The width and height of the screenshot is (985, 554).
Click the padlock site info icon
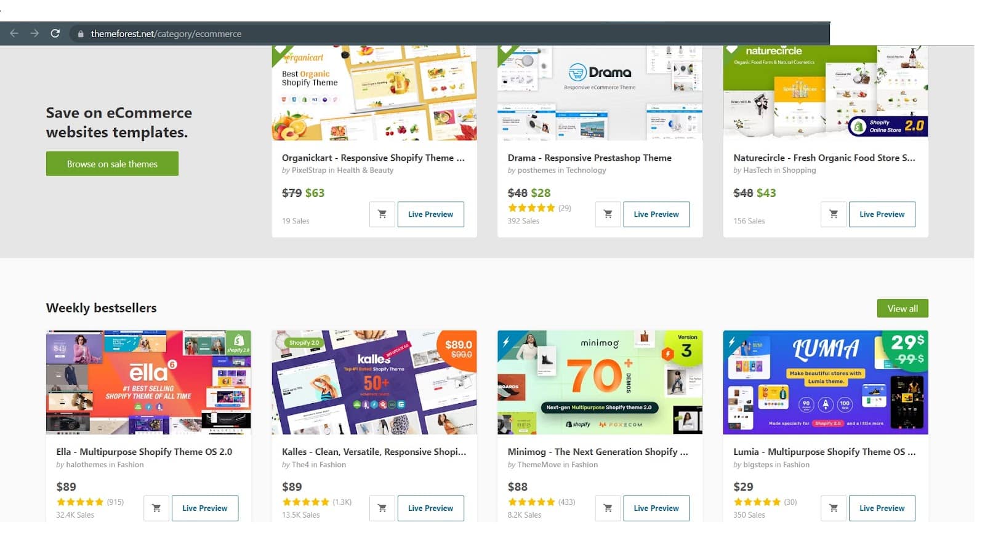click(x=81, y=34)
